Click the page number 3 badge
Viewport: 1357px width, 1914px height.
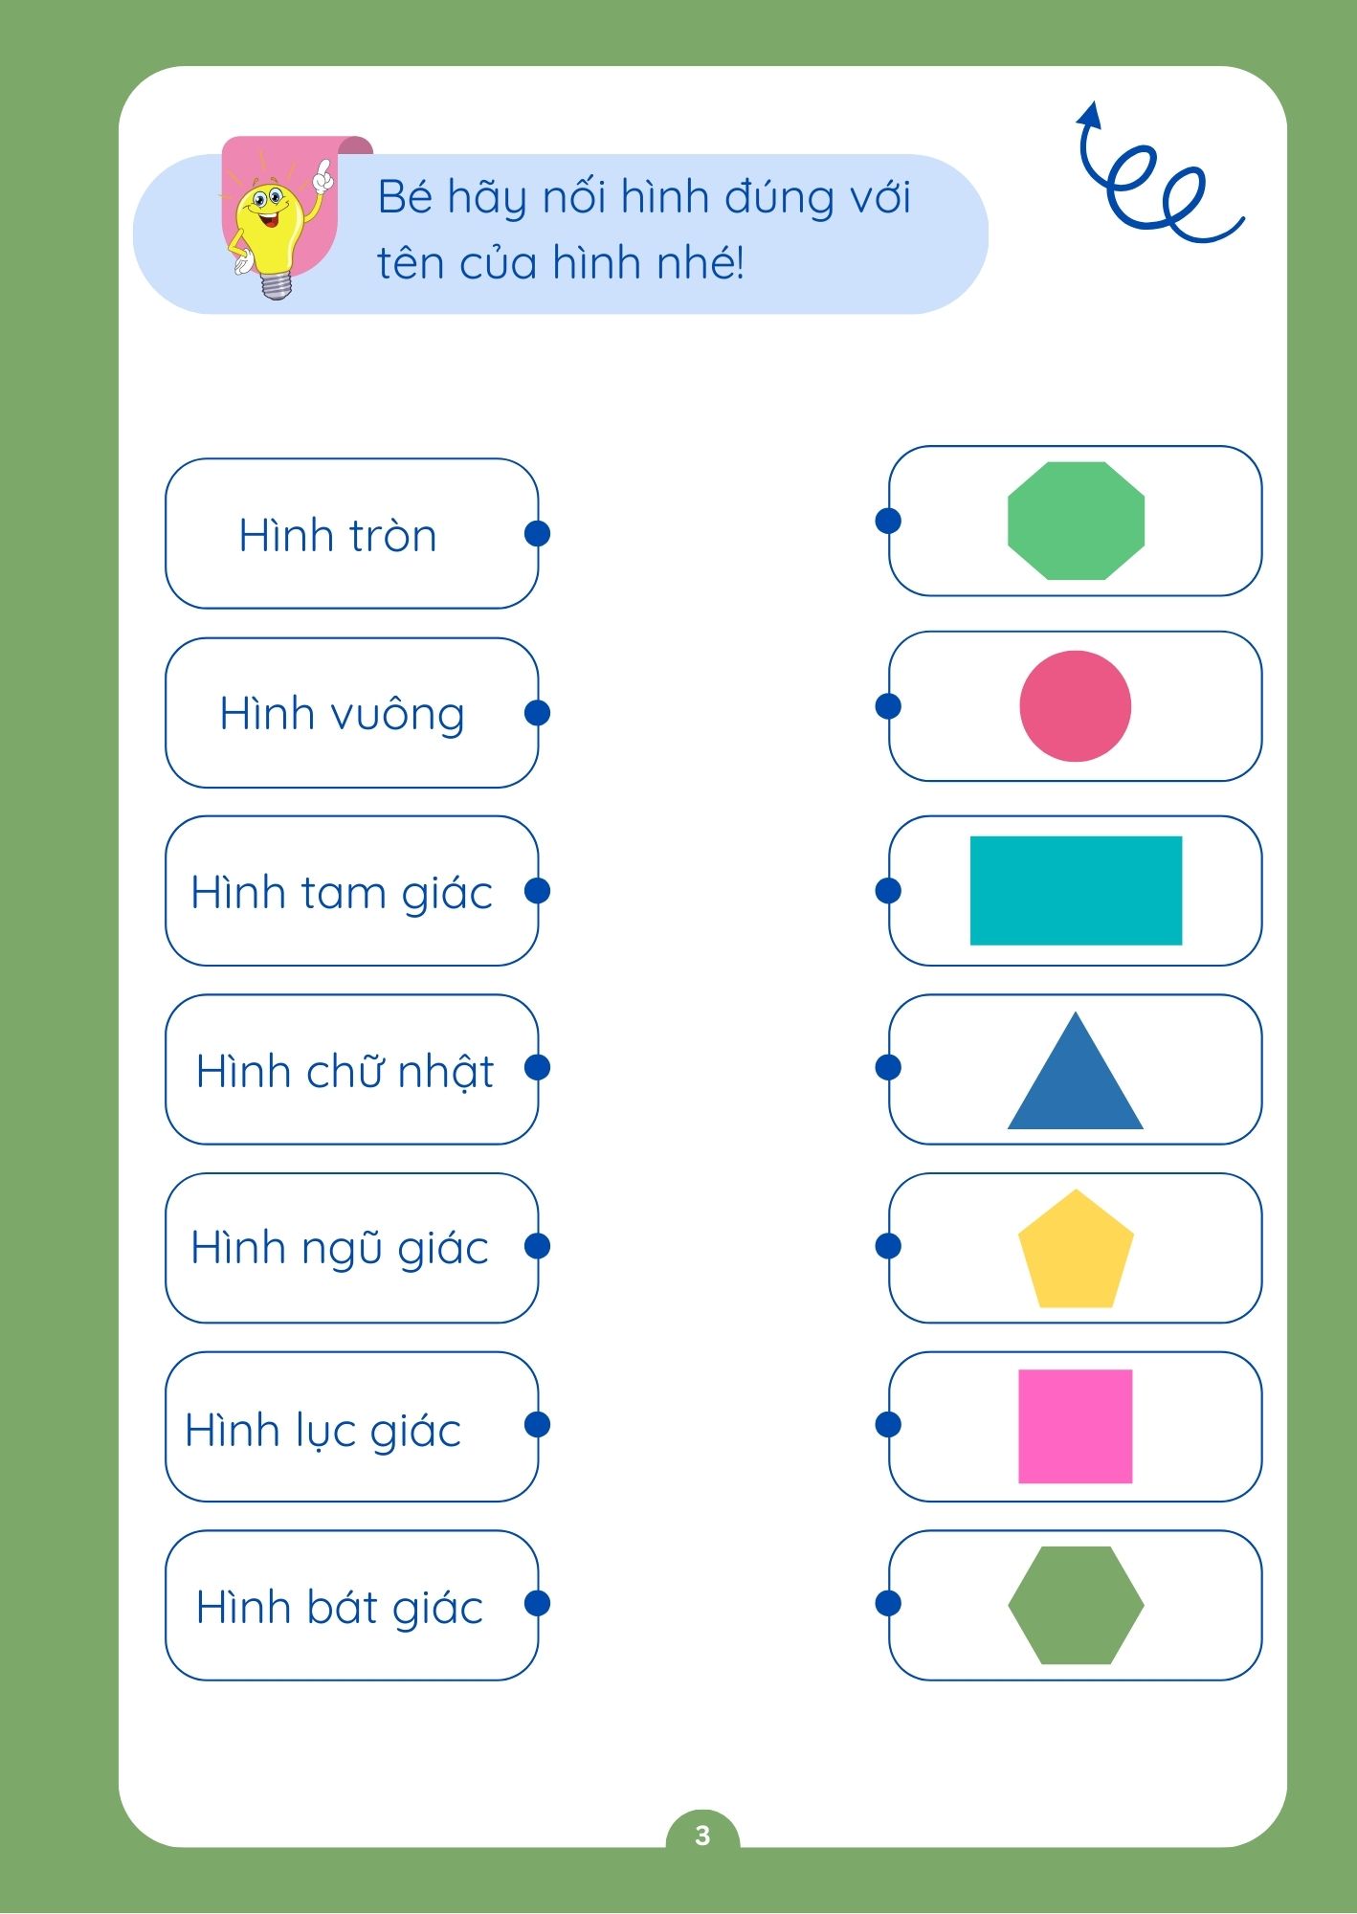tap(702, 1835)
